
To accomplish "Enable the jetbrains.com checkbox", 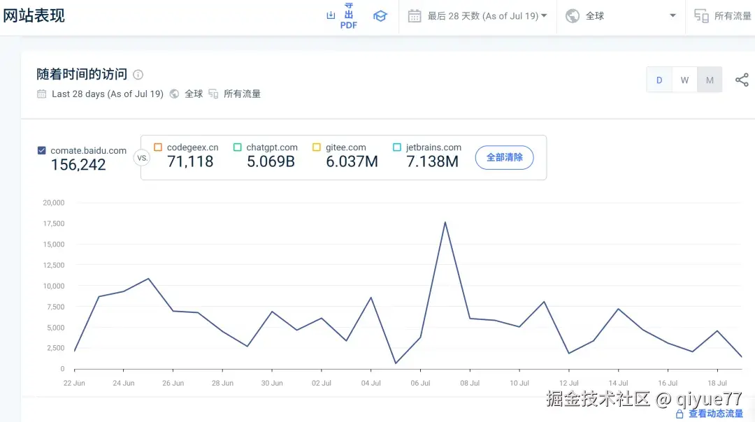I will pyautogui.click(x=397, y=147).
